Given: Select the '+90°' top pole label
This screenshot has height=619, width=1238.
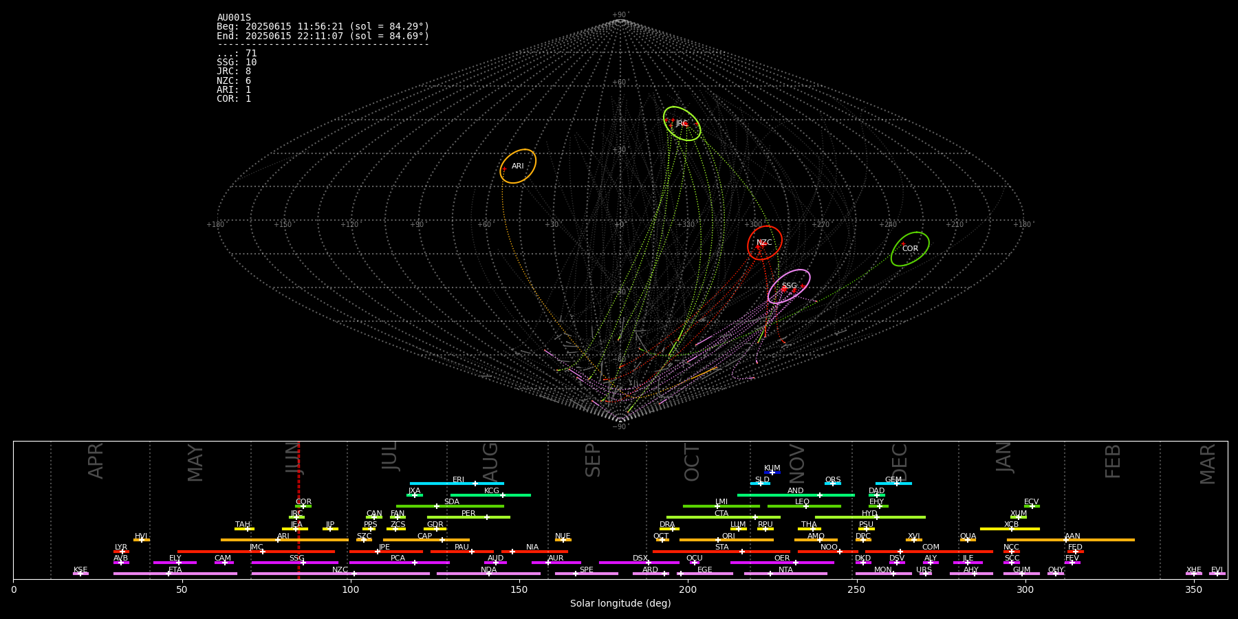Looking at the screenshot, I should [x=620, y=15].
